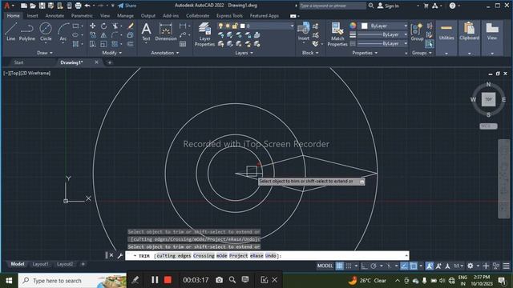This screenshot has height=288, width=513.
Task: Select the Dimension tool
Action: (166, 32)
